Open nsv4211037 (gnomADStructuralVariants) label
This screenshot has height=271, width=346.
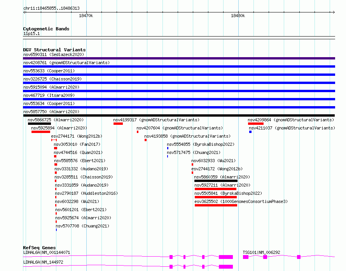(x=292, y=128)
